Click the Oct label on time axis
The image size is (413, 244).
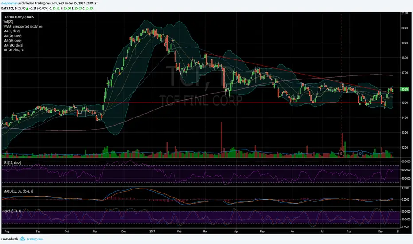(66, 232)
